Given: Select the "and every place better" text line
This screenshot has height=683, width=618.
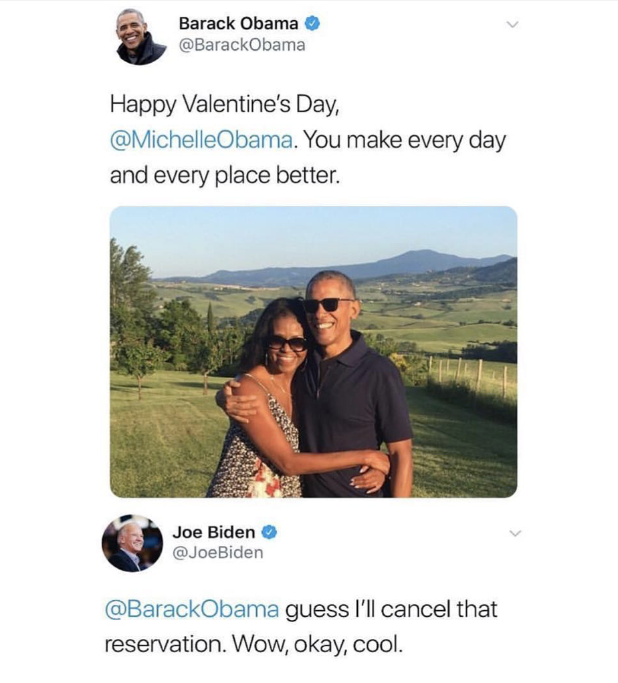Looking at the screenshot, I should point(225,176).
